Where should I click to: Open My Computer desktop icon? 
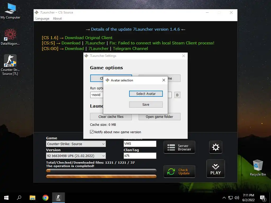tap(10, 11)
